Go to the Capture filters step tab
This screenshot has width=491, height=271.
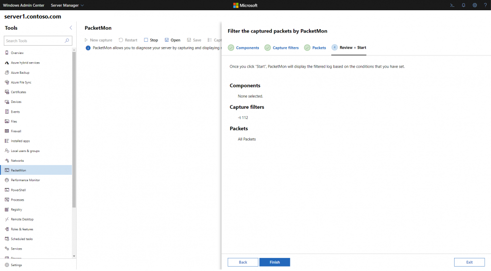(x=282, y=48)
